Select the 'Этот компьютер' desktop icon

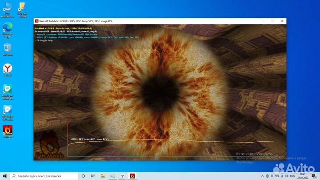point(8,7)
